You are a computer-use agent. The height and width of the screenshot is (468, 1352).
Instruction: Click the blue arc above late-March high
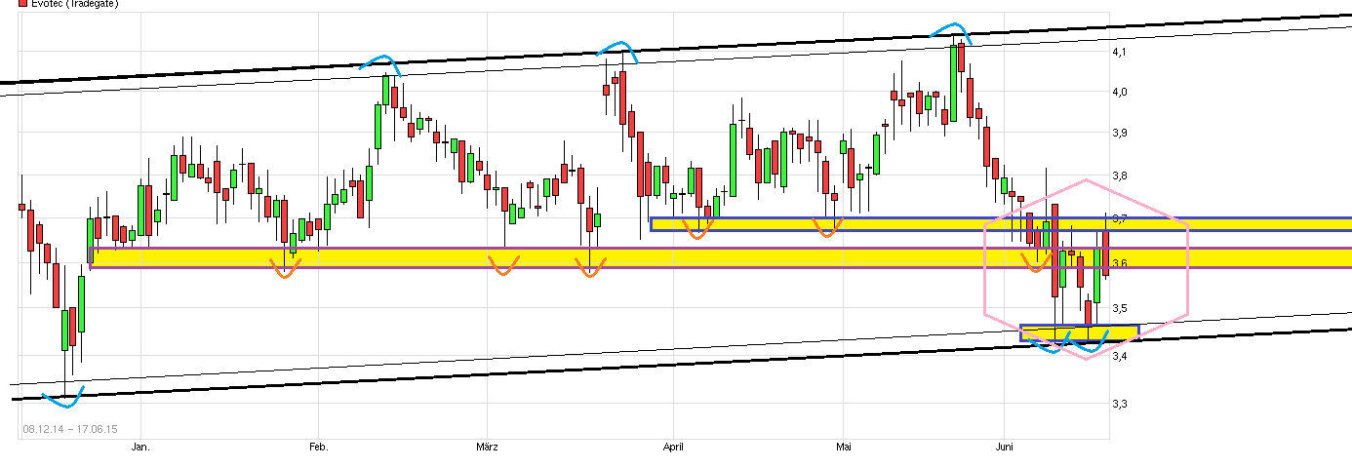coord(617,46)
